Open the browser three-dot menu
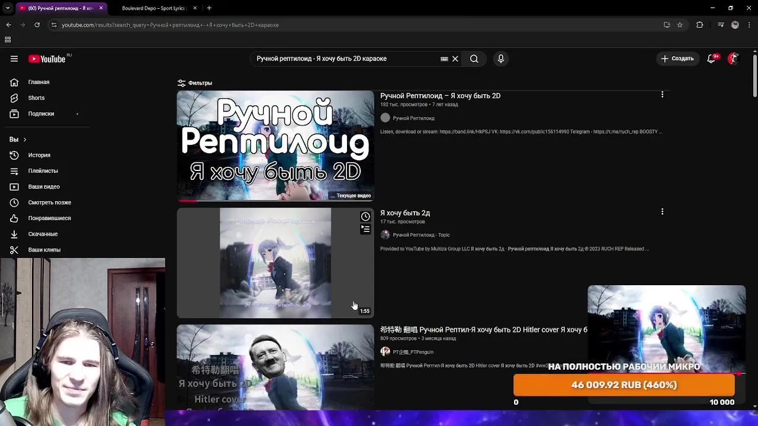Screen dimensions: 758x426 (750, 25)
